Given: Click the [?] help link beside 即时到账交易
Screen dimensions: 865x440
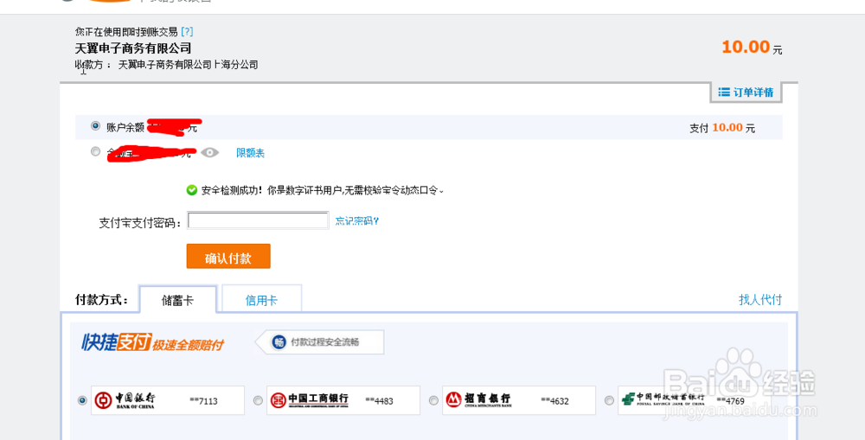Looking at the screenshot, I should coord(187,32).
